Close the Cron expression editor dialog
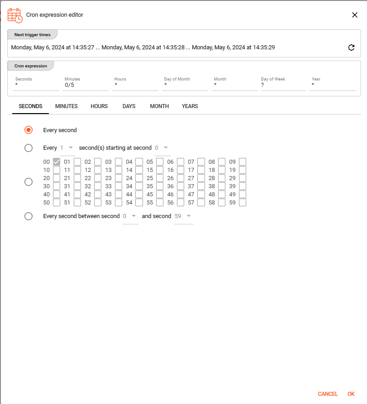Viewport: 367px width, 404px height. coord(355,15)
